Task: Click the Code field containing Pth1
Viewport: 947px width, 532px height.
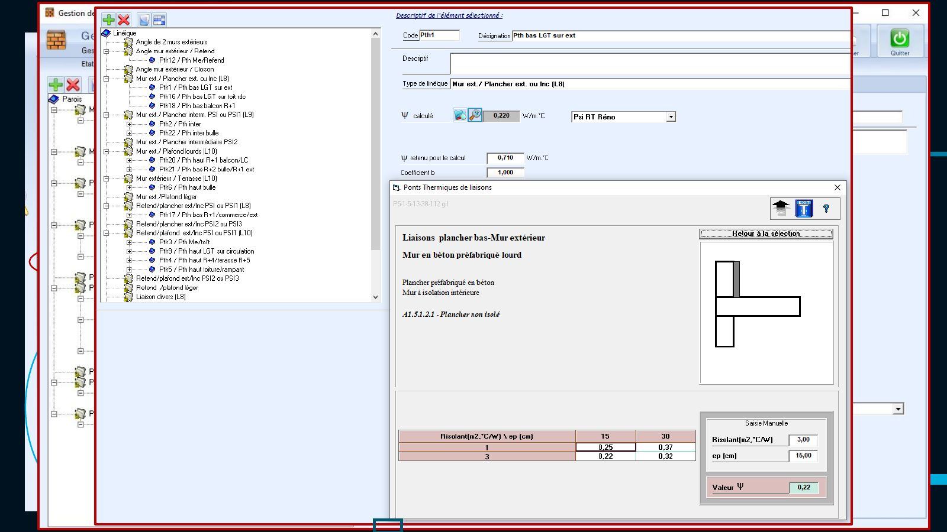Action: coord(439,35)
